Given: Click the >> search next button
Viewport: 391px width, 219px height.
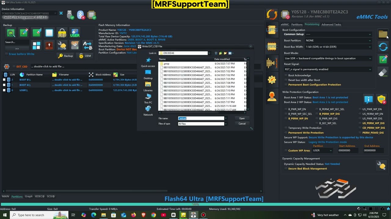Looking at the screenshot, I should pos(17,49).
